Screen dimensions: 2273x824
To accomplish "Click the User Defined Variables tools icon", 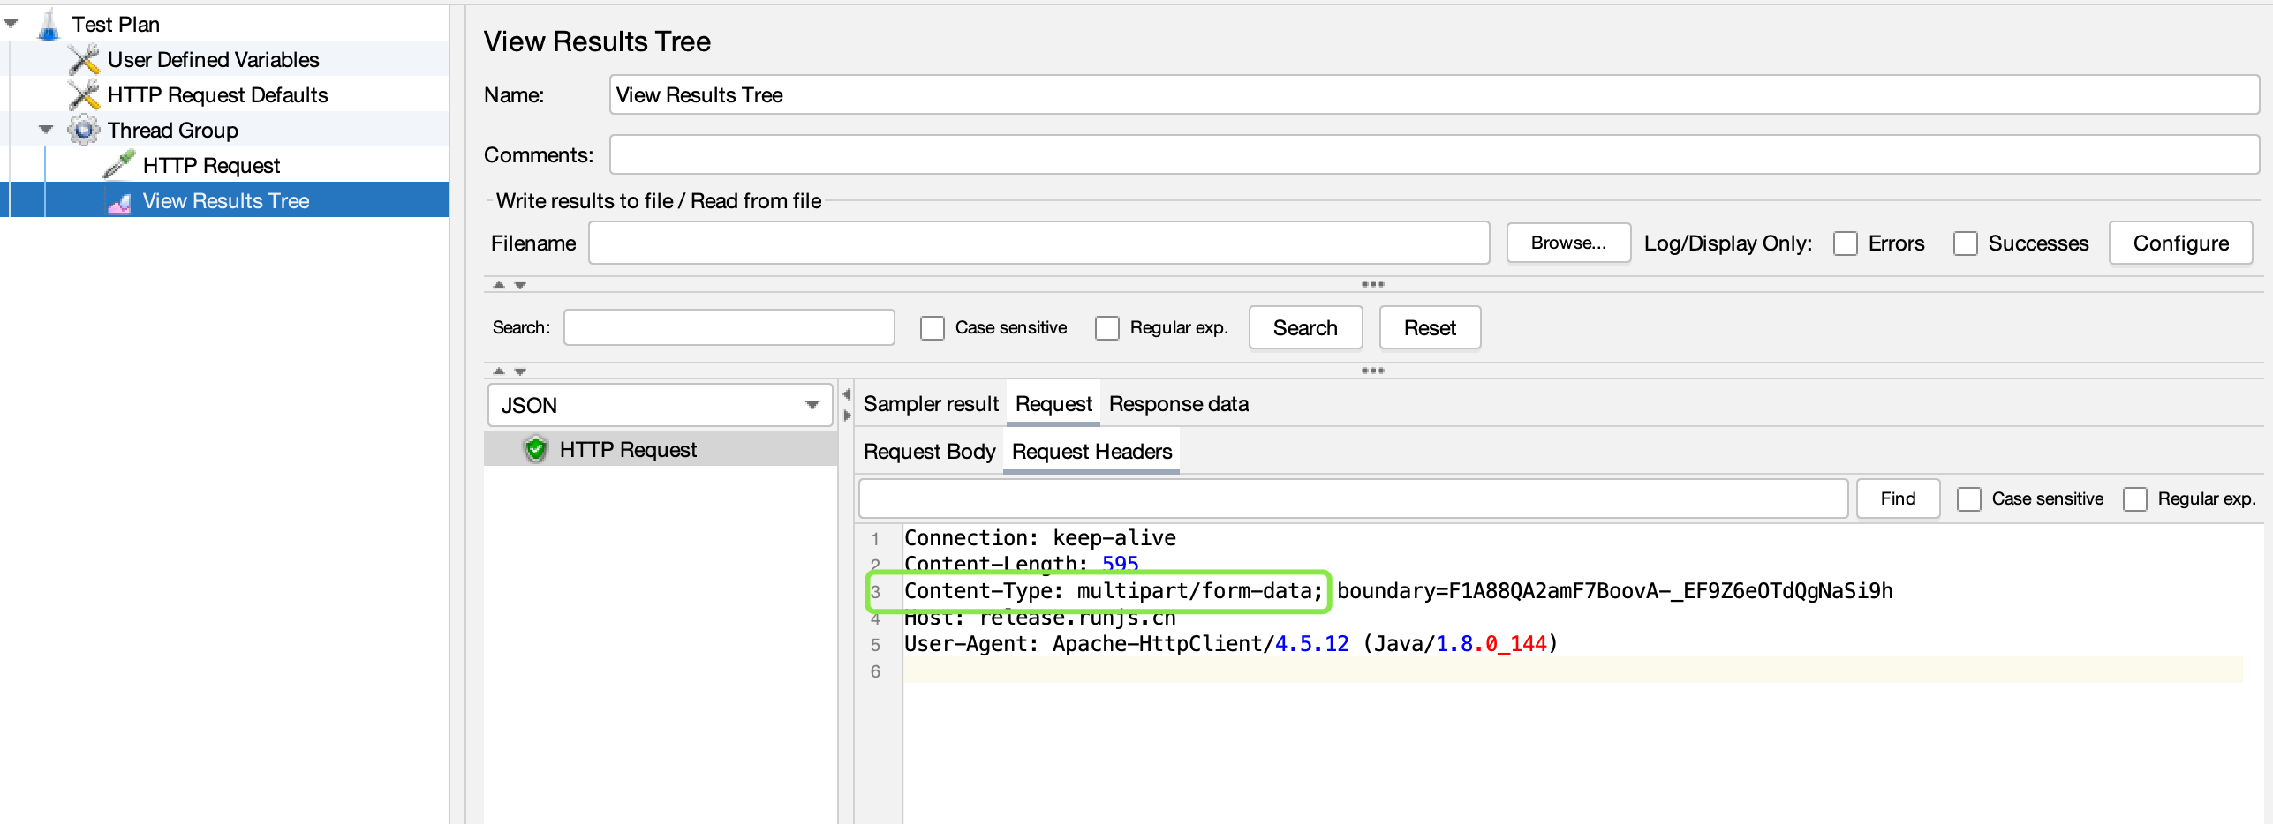I will 84,60.
